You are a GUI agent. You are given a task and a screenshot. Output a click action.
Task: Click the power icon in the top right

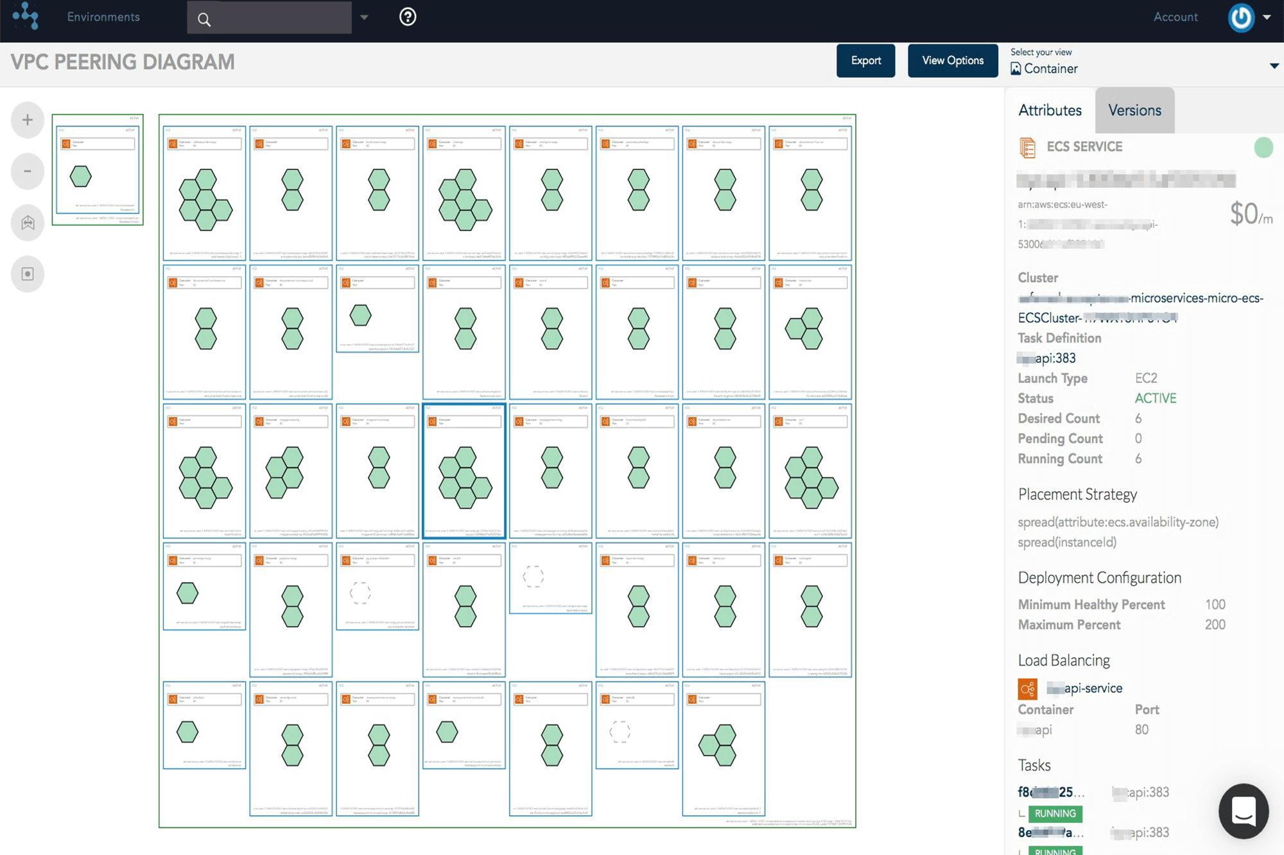tap(1241, 17)
